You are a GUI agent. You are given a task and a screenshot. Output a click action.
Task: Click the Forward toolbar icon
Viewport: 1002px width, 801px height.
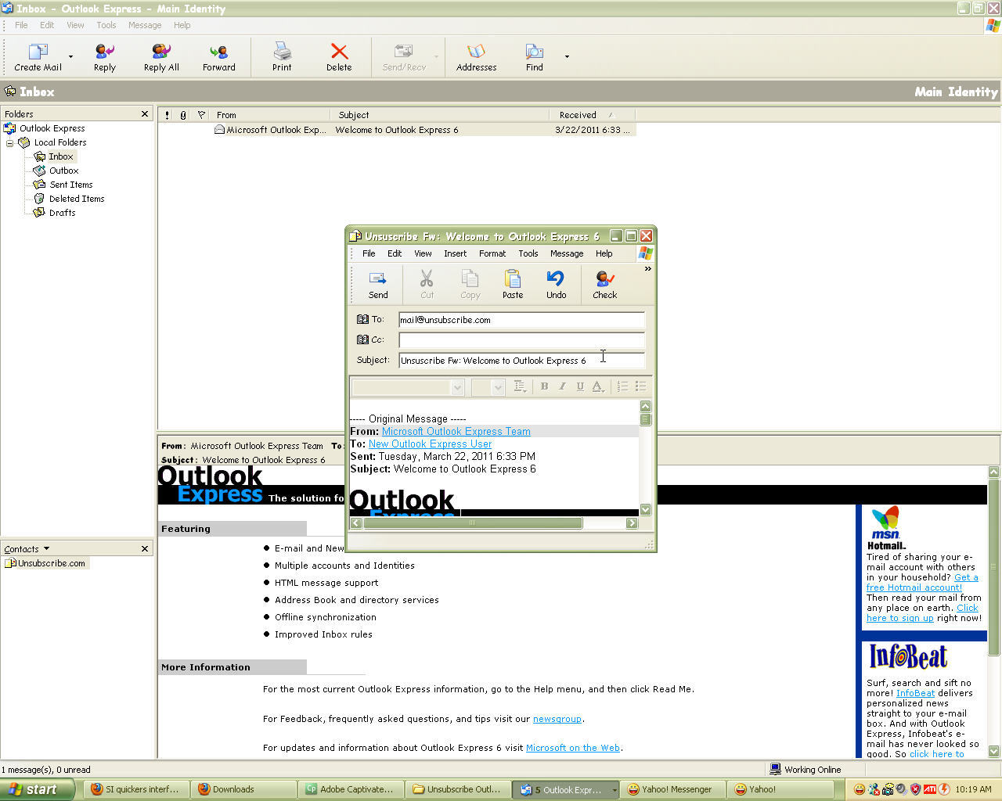[218, 52]
